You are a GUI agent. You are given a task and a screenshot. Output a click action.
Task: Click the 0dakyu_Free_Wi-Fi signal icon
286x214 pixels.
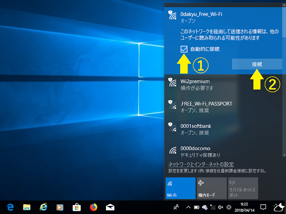(172, 15)
